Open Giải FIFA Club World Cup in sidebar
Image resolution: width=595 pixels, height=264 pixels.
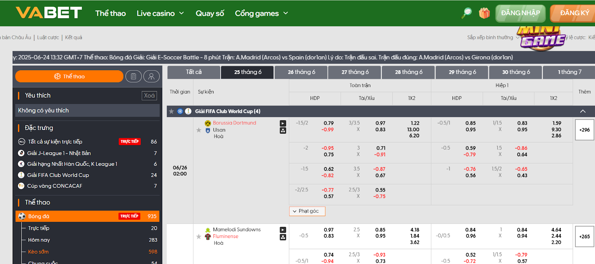point(87,175)
